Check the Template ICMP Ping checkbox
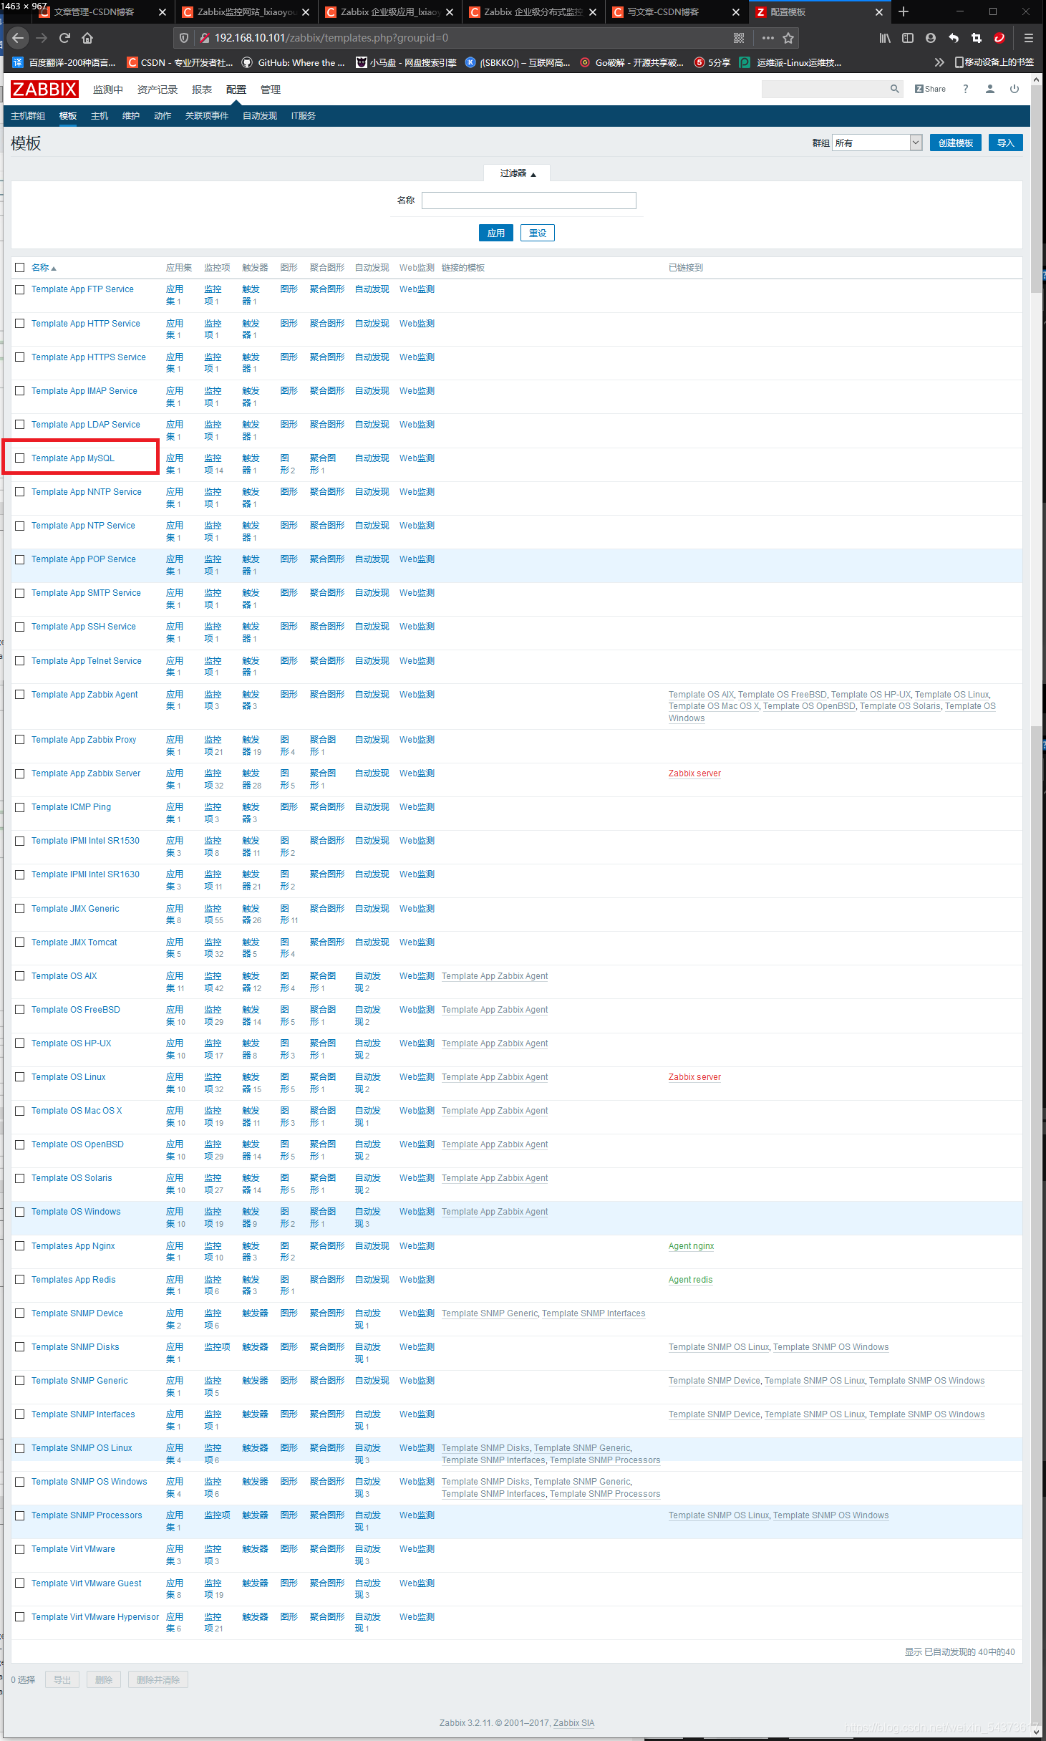This screenshot has height=1741, width=1046. [20, 807]
